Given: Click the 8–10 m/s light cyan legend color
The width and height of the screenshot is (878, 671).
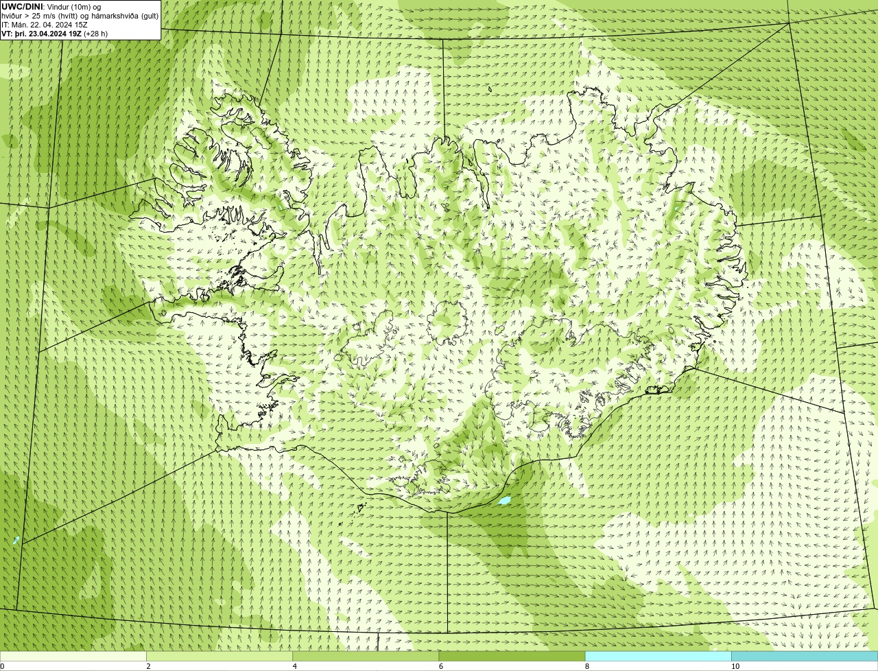Looking at the screenshot, I should point(658,656).
